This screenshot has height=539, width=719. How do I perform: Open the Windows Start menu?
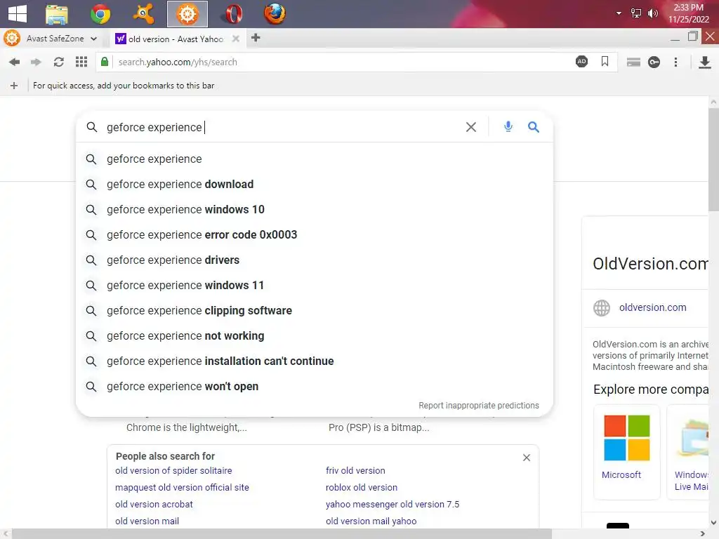[18, 13]
